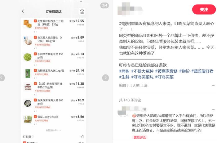Open the #蔬菜爱好者 hashtag
Viewport: 217px width, 143px height.
(x=202, y=71)
